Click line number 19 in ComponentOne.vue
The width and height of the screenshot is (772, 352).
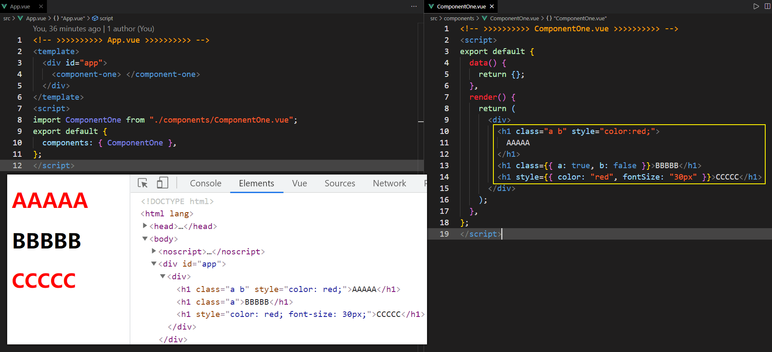click(444, 234)
